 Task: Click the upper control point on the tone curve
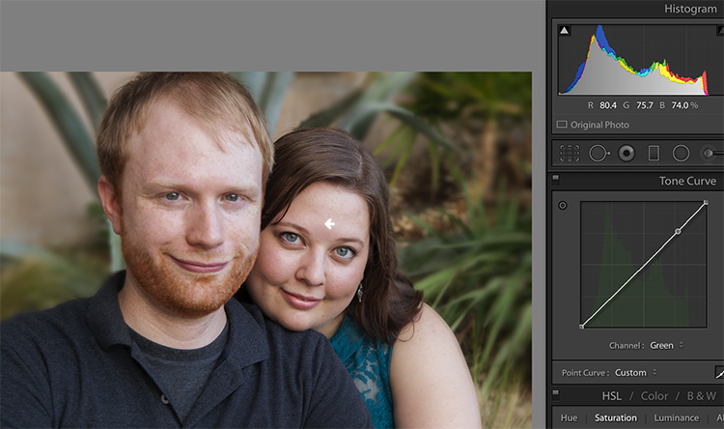pyautogui.click(x=678, y=231)
